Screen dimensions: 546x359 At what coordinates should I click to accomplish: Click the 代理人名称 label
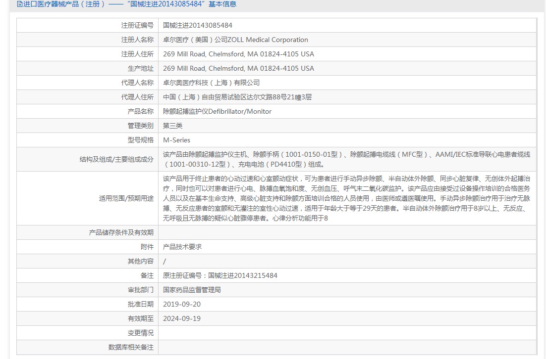(137, 83)
